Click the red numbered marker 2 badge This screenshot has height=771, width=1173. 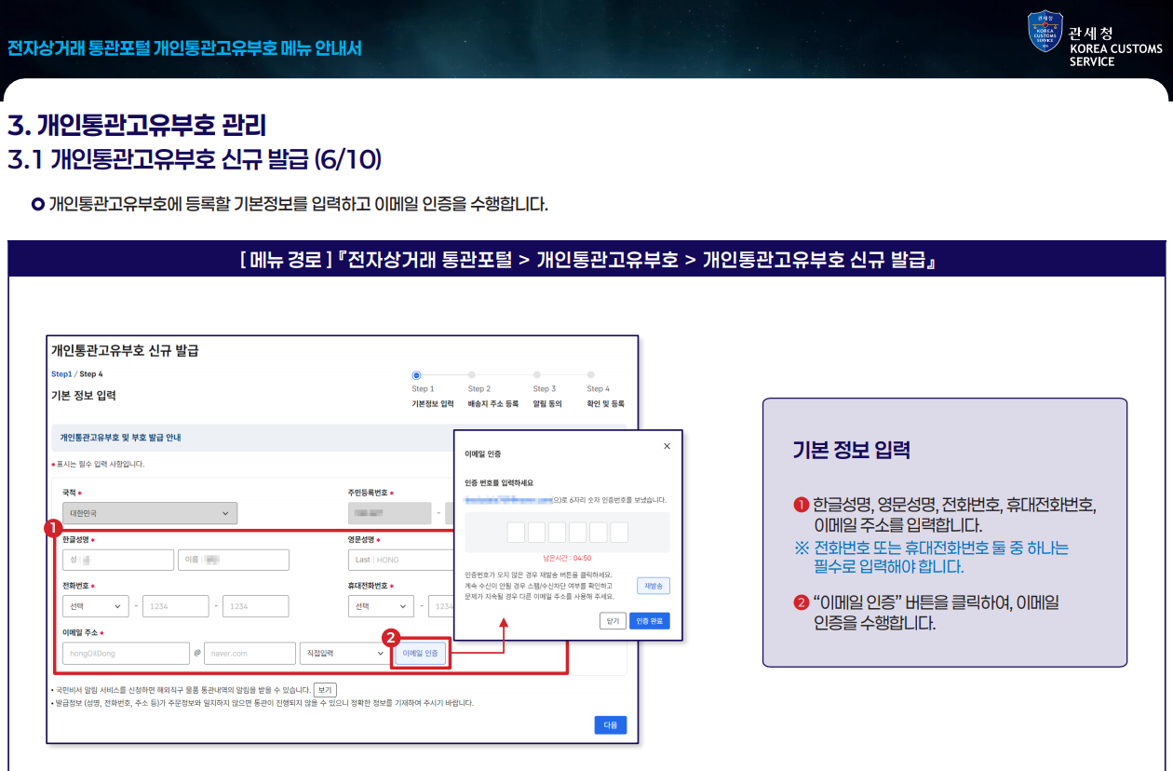point(391,638)
